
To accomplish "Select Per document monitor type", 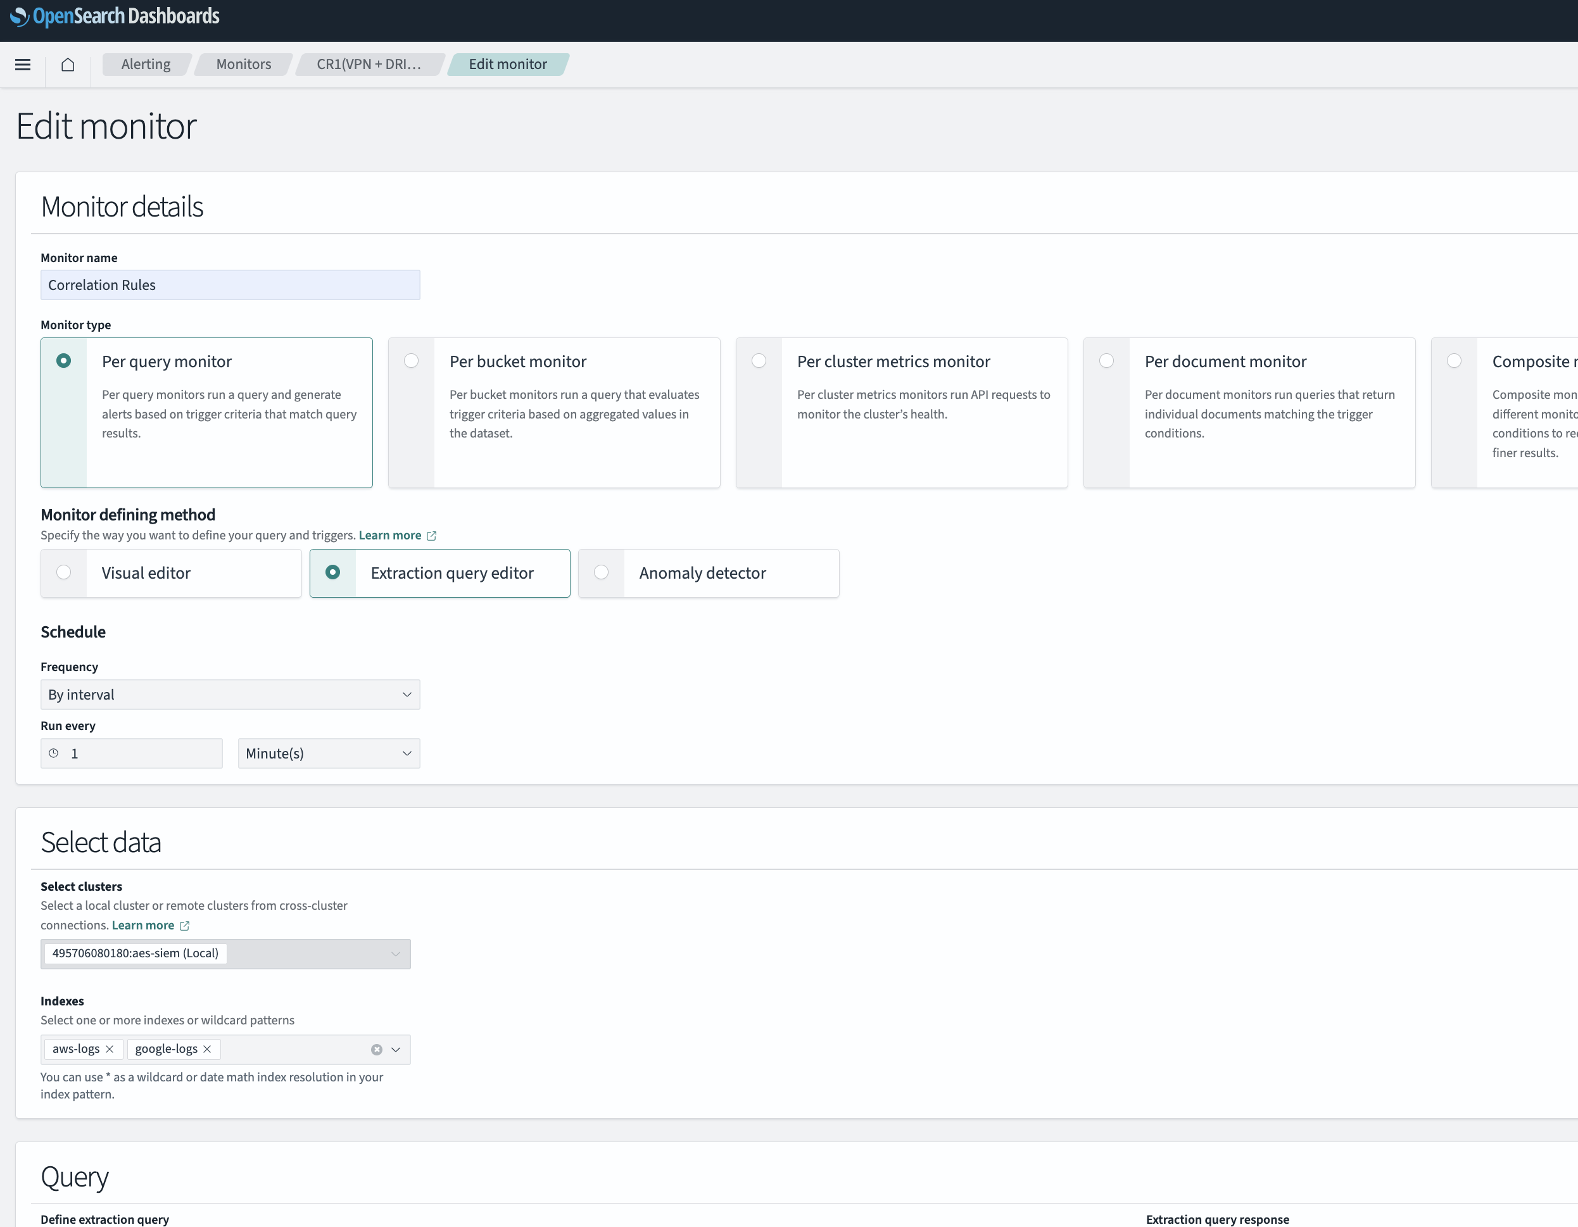I will pyautogui.click(x=1106, y=361).
